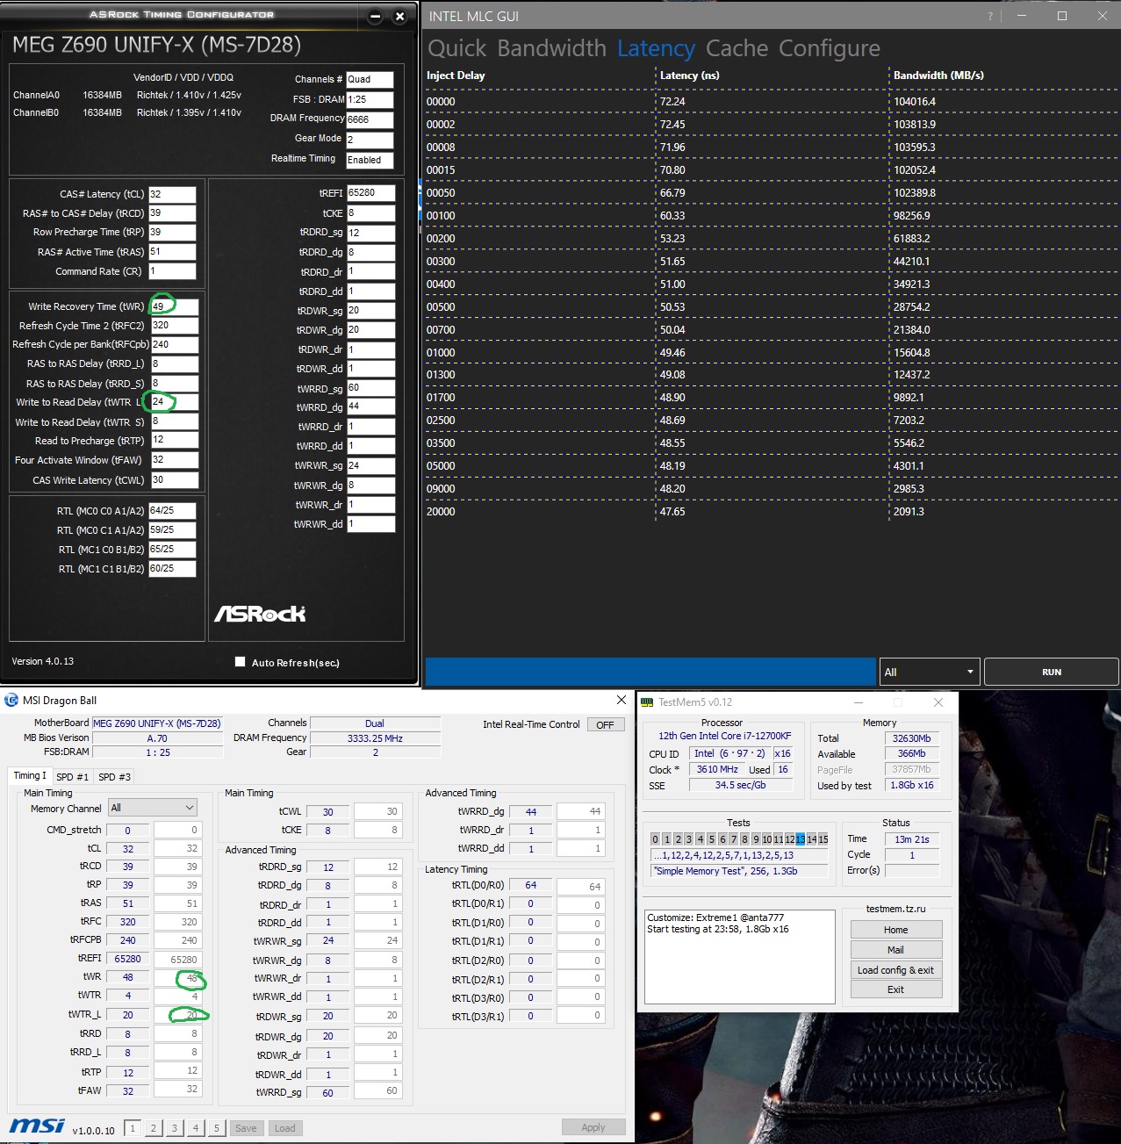This screenshot has width=1121, height=1144.
Task: Click the editable tWTR_L field in Dragon Ball
Action: (179, 1015)
